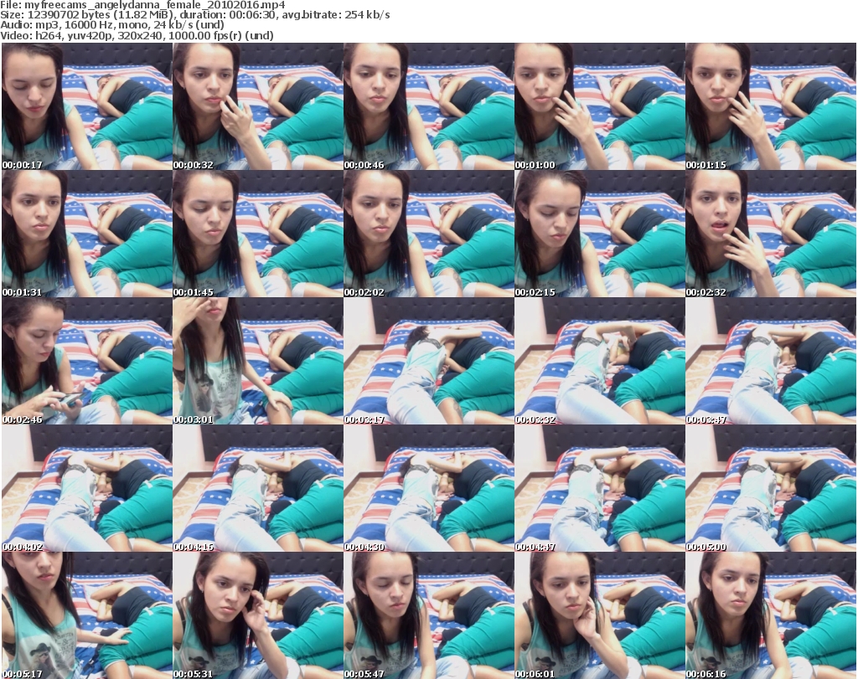Choose the 00:01:45 frame
The height and width of the screenshot is (679, 858).
pos(258,234)
